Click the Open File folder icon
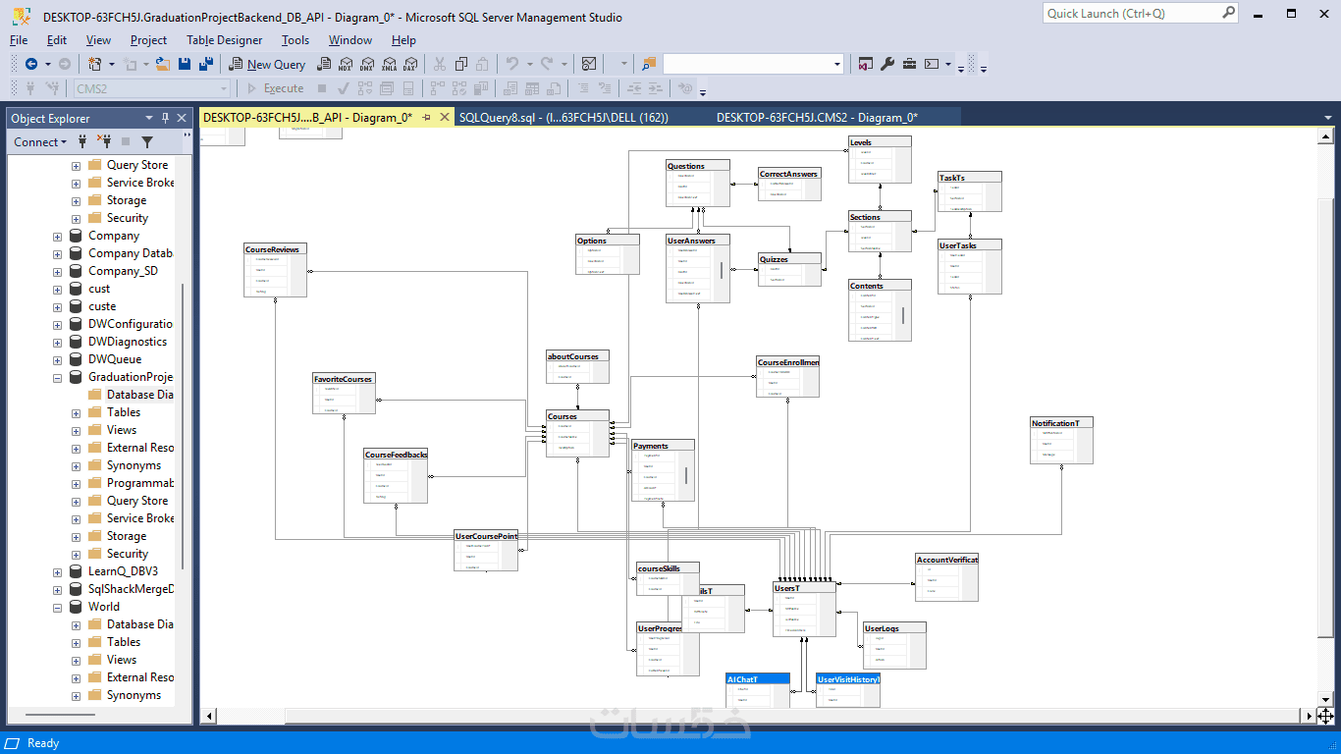The image size is (1341, 754). coord(163,64)
